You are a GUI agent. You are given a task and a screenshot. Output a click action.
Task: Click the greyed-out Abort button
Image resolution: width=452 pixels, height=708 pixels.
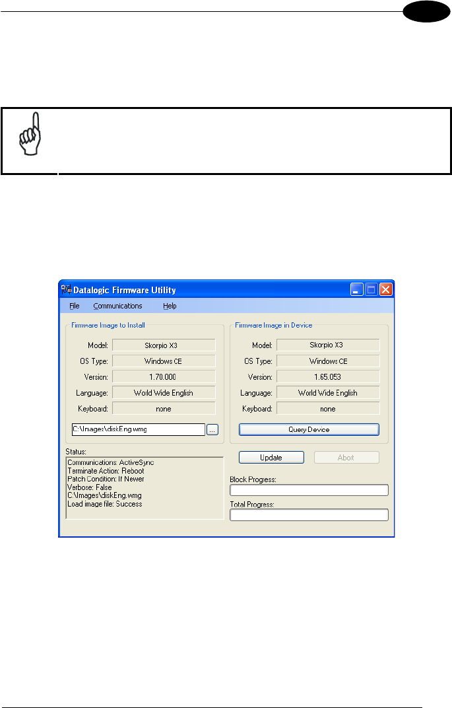[x=346, y=458]
